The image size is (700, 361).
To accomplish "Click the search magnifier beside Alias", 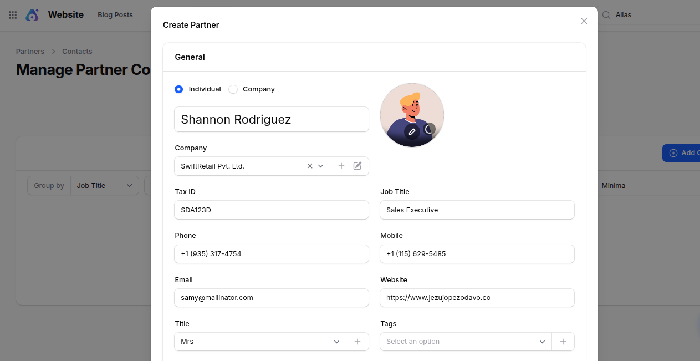I will click(606, 15).
